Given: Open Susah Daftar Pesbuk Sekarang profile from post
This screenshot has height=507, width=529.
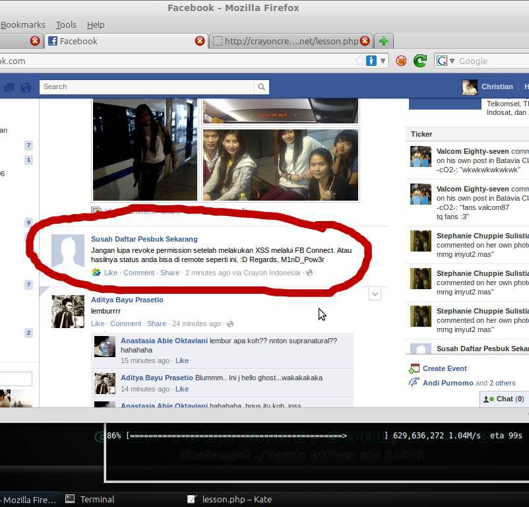Looking at the screenshot, I should pos(144,239).
